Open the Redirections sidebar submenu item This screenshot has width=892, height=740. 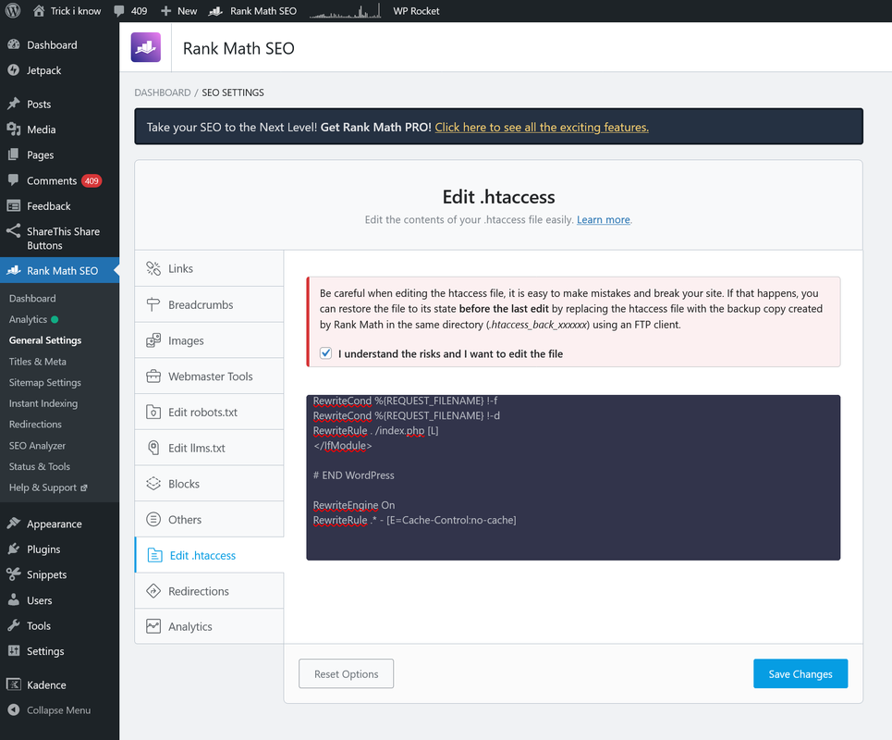[35, 424]
